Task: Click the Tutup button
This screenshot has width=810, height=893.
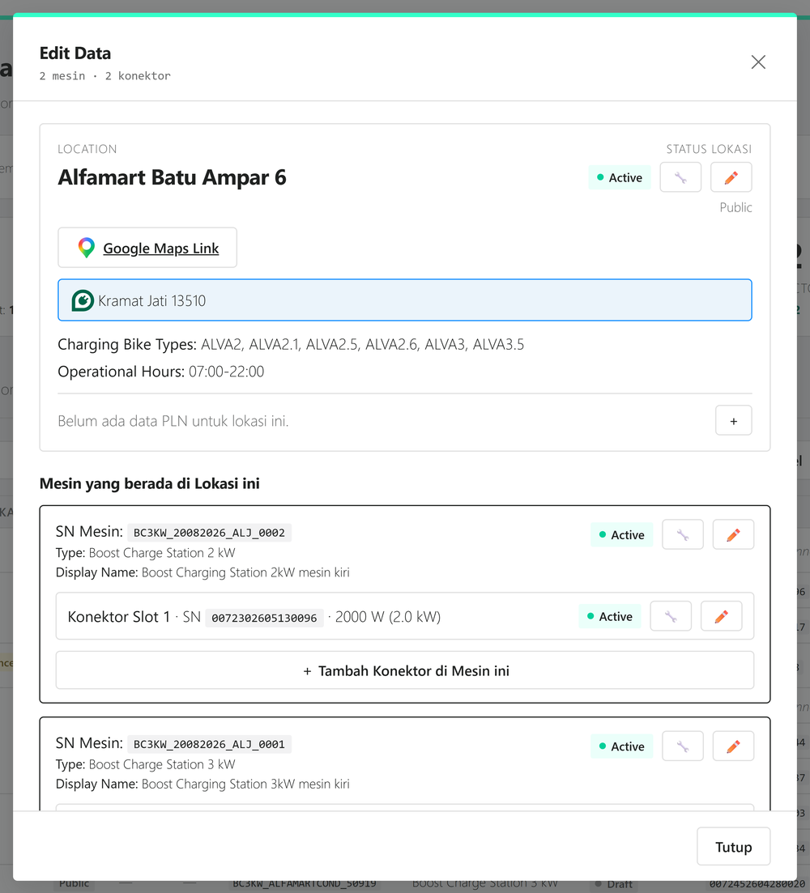Action: pos(733,846)
